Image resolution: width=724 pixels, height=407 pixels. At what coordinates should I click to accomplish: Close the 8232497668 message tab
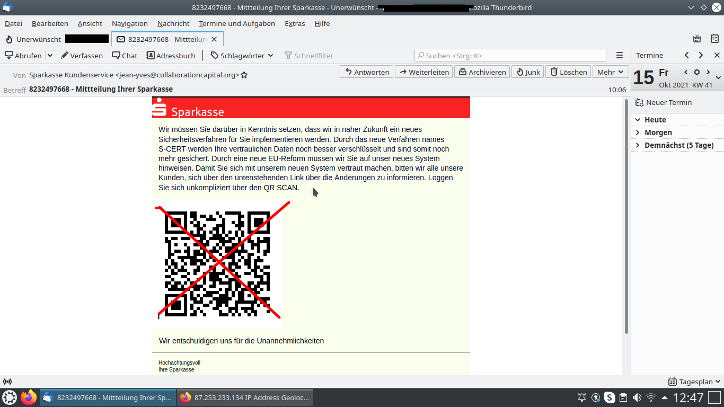pos(214,39)
